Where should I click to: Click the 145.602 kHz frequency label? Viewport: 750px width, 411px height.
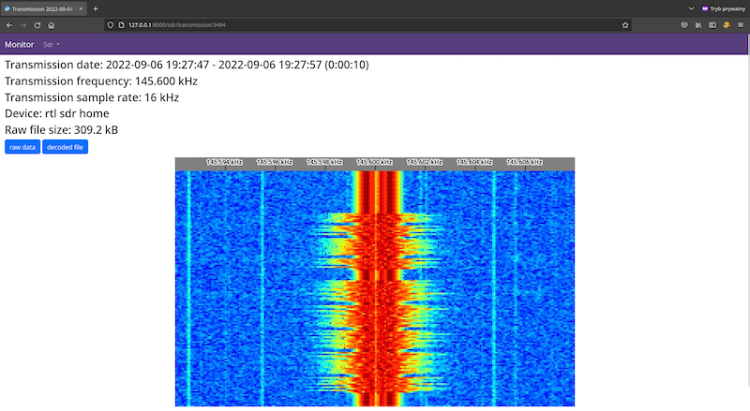click(425, 162)
